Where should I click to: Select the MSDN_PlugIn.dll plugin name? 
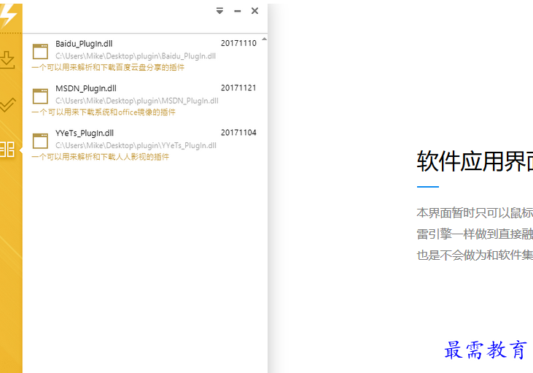coord(86,88)
